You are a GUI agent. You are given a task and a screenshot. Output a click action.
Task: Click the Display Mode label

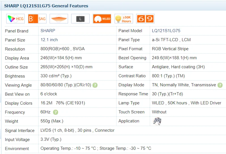pos(131,85)
